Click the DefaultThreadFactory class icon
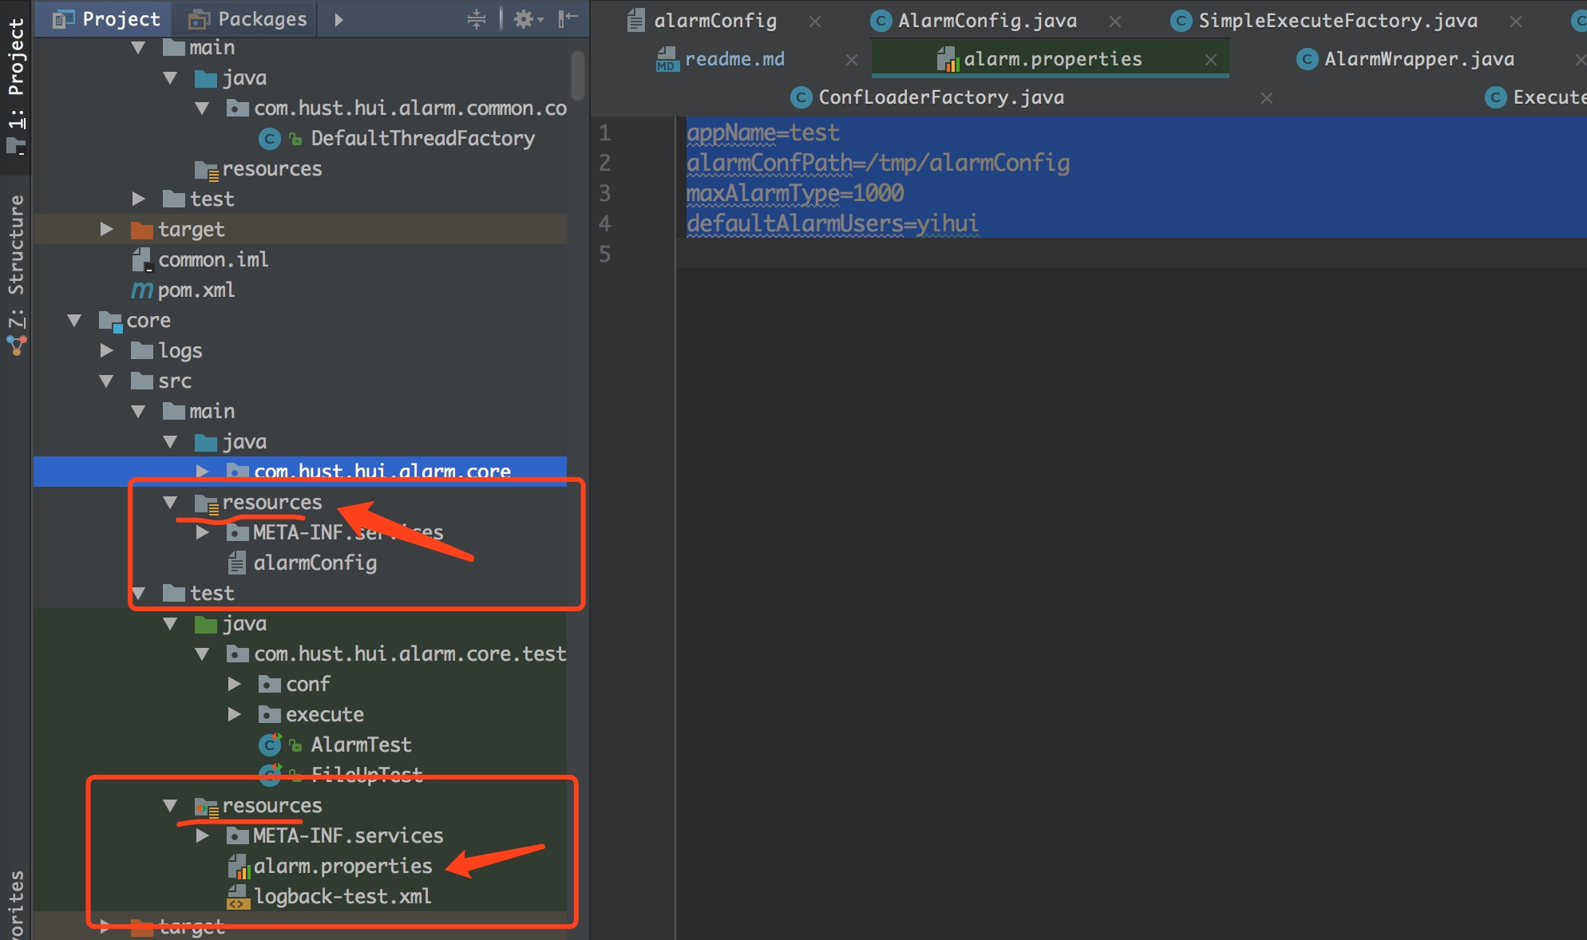 tap(270, 139)
